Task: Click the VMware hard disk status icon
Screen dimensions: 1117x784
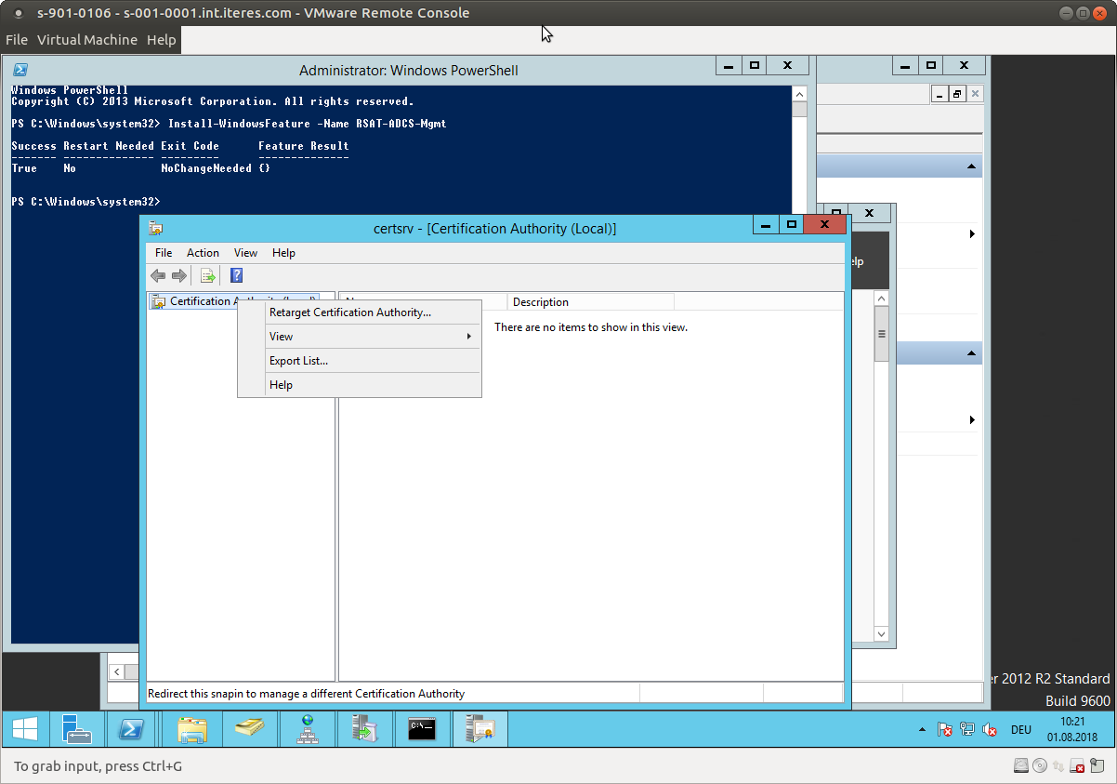Action: (x=1021, y=766)
